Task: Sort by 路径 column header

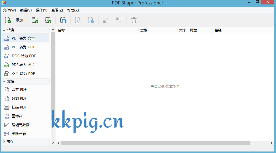Action: pyautogui.click(x=243, y=30)
